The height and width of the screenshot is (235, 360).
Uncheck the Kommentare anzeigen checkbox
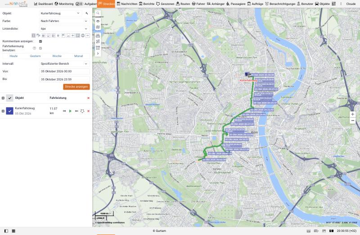pyautogui.click(x=40, y=41)
